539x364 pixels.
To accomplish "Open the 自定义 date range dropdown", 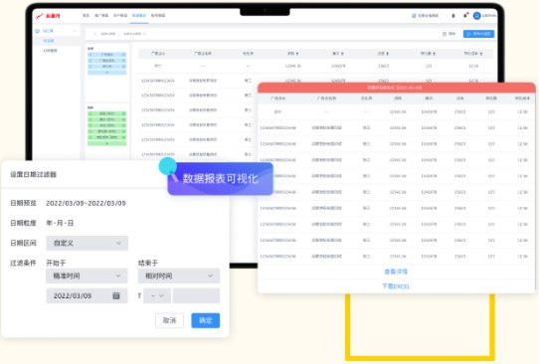I will pyautogui.click(x=87, y=243).
